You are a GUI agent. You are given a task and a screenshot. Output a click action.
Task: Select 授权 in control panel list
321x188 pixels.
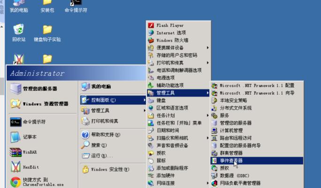click(178, 153)
